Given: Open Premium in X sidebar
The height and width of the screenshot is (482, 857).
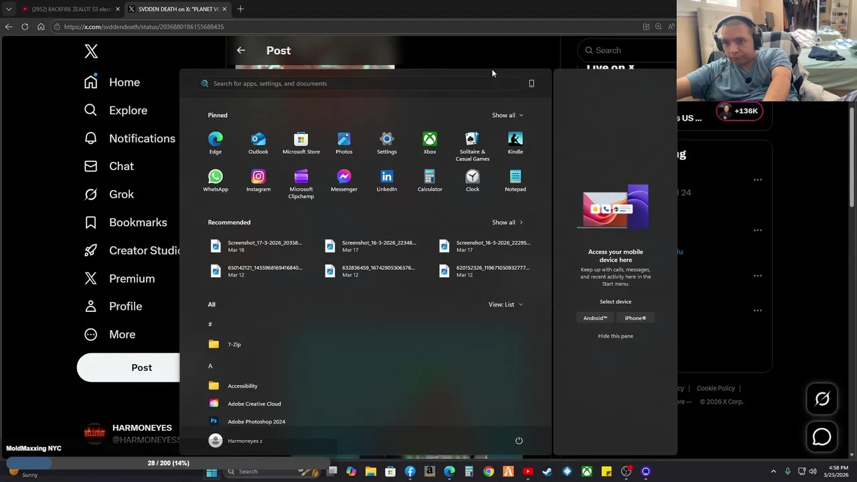Looking at the screenshot, I should [119, 278].
